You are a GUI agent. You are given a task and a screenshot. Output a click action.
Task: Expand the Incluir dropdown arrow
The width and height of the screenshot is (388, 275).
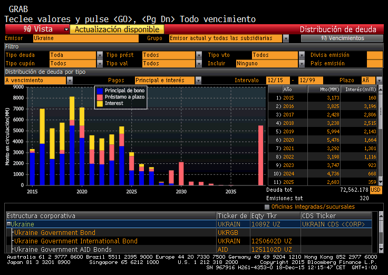tap(302, 64)
